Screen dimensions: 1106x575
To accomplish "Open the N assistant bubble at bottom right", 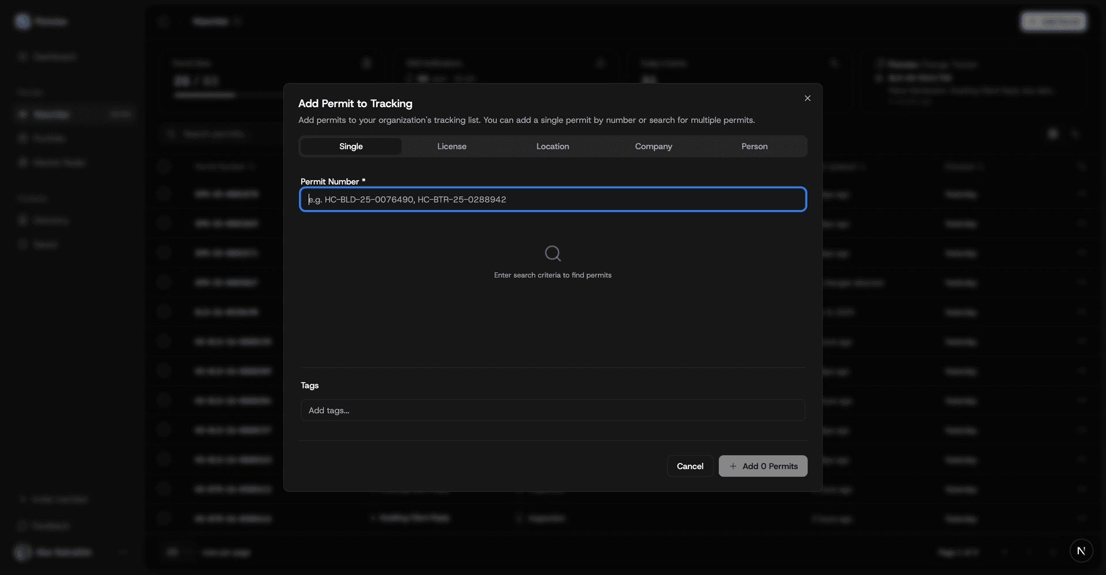I will (x=1081, y=550).
